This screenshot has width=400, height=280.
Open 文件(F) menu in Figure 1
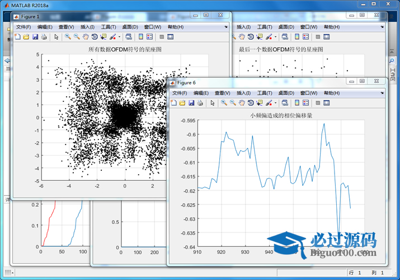coord(23,27)
